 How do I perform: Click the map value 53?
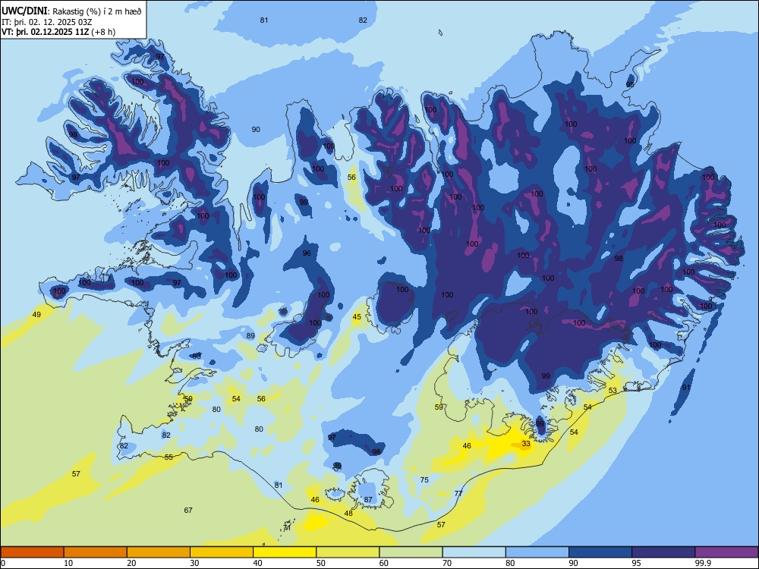click(613, 391)
